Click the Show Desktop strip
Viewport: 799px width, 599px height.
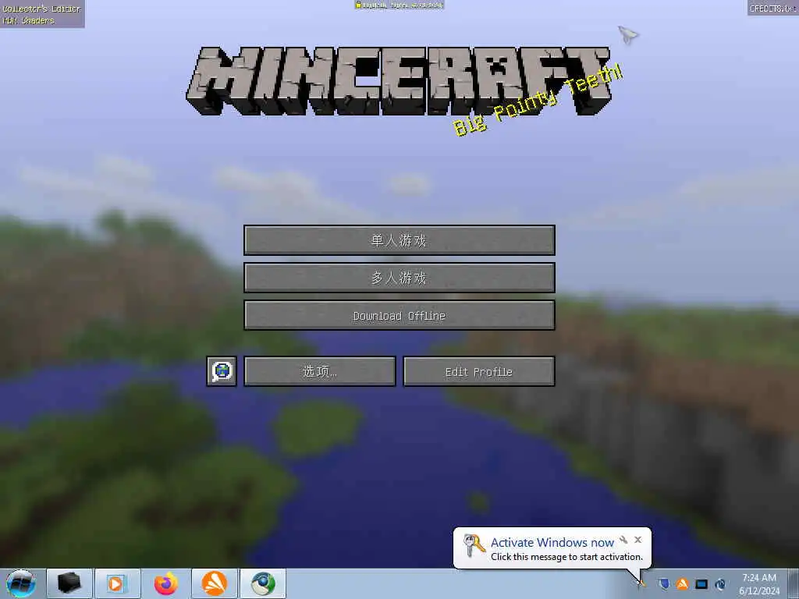794,583
